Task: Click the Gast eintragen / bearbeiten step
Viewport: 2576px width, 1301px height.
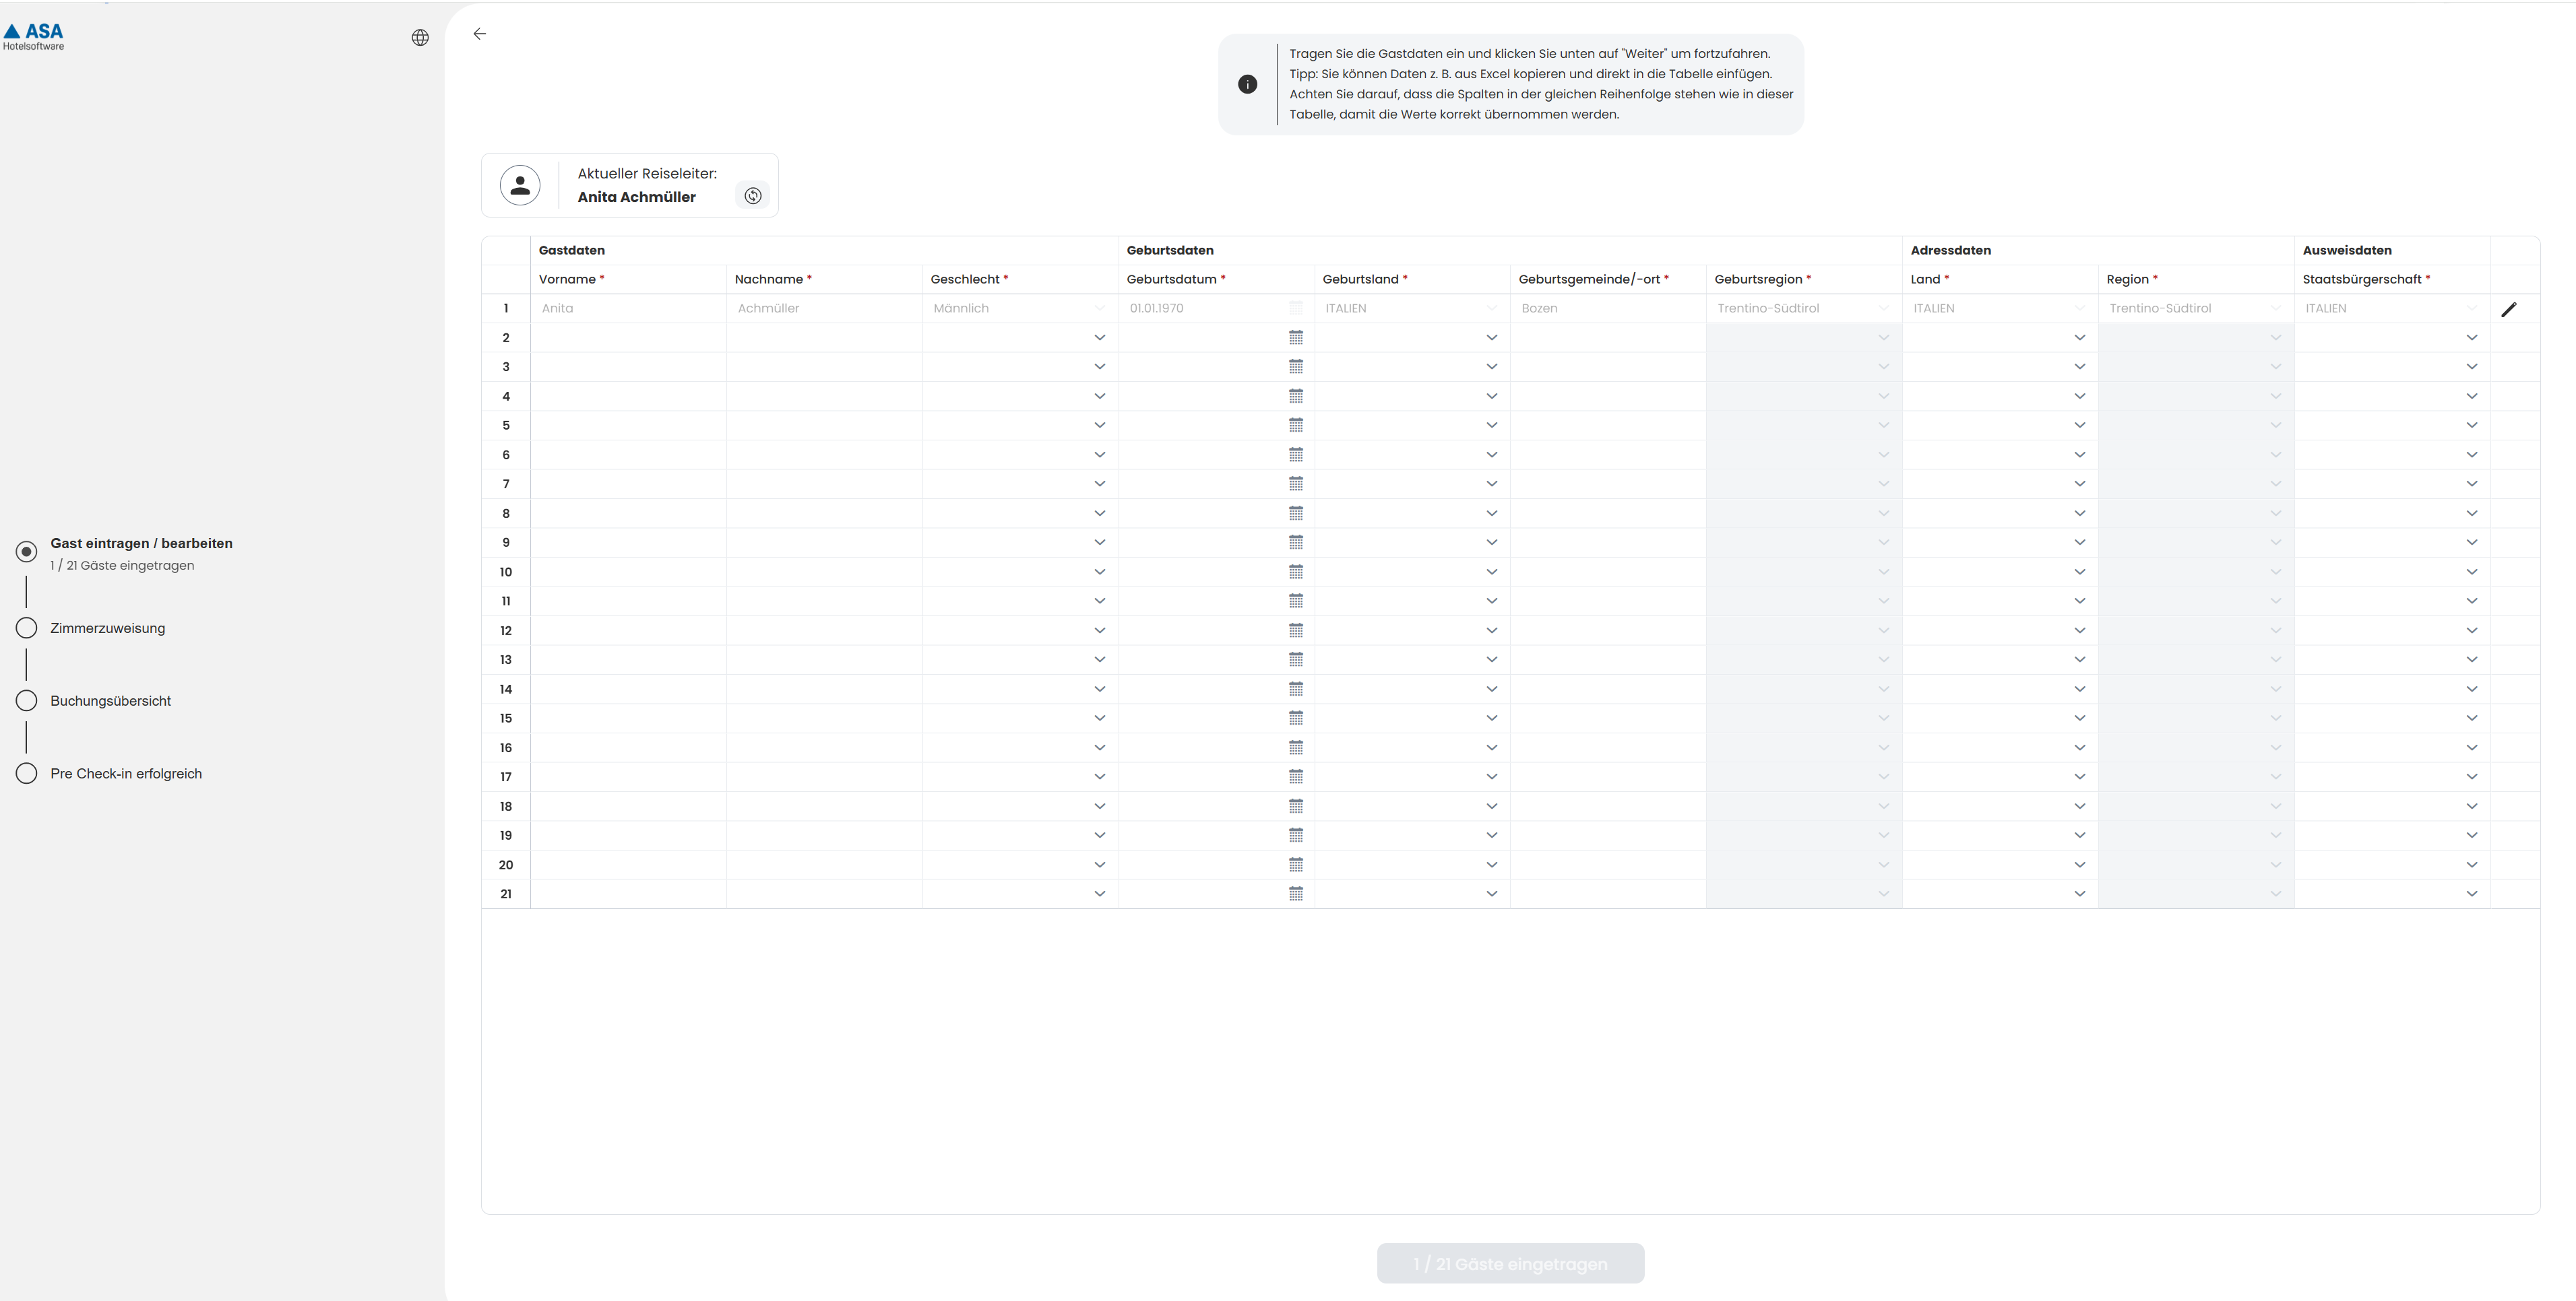Action: pyautogui.click(x=141, y=543)
